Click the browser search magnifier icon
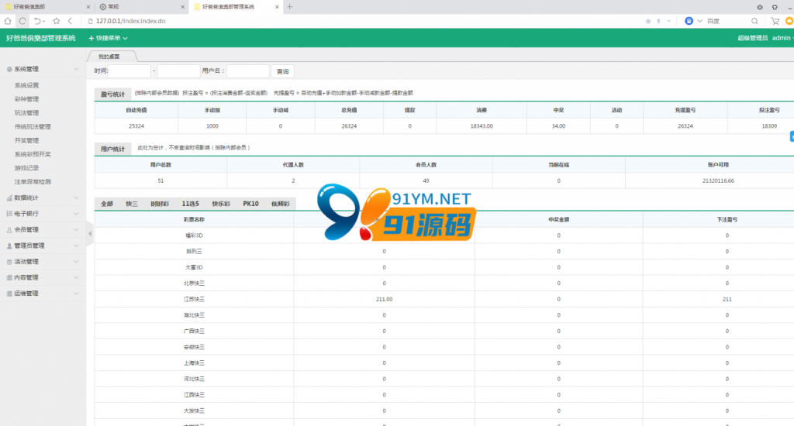The width and height of the screenshot is (794, 426). (x=754, y=21)
